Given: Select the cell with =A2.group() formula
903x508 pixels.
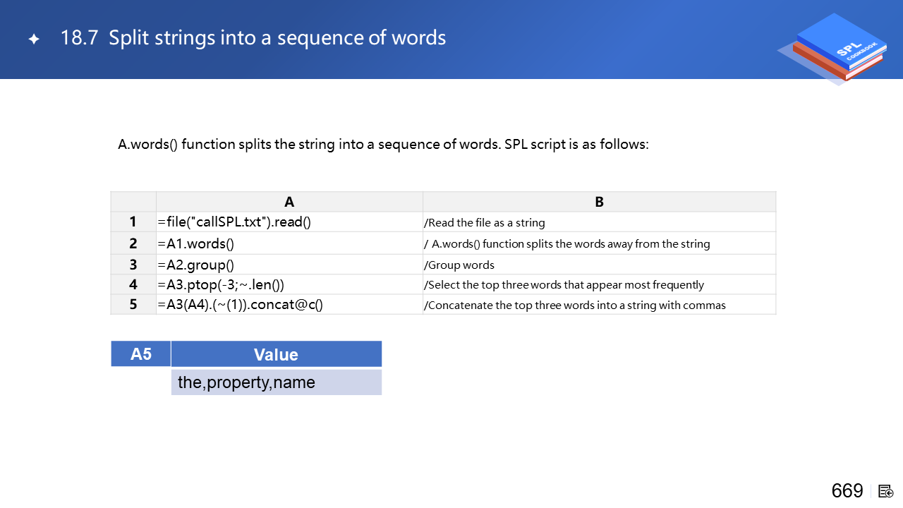Looking at the screenshot, I should (x=289, y=265).
